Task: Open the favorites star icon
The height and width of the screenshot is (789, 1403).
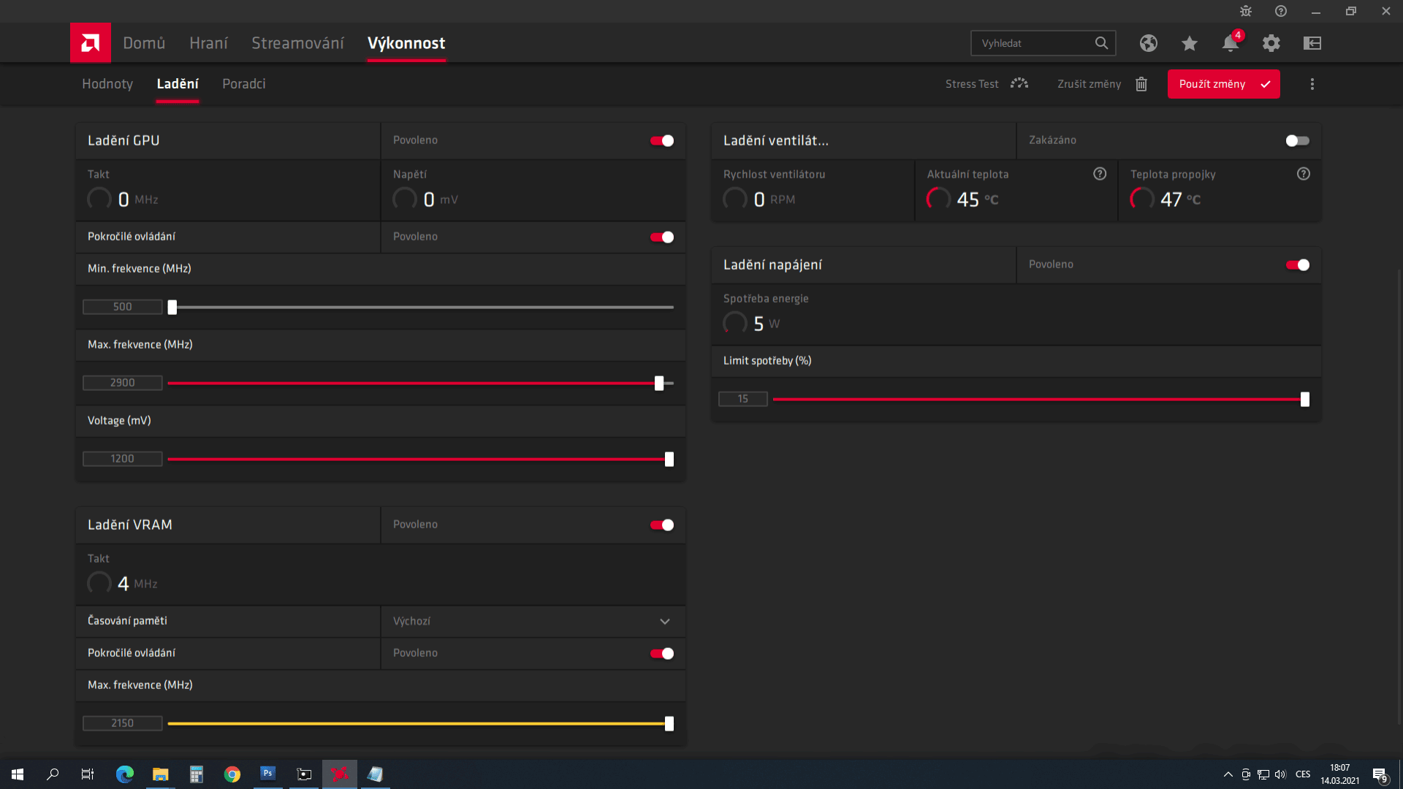Action: click(1190, 43)
